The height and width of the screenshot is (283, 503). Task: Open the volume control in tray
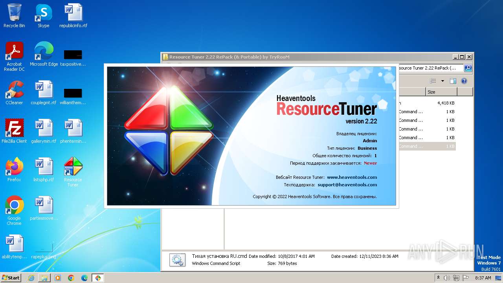(447, 278)
